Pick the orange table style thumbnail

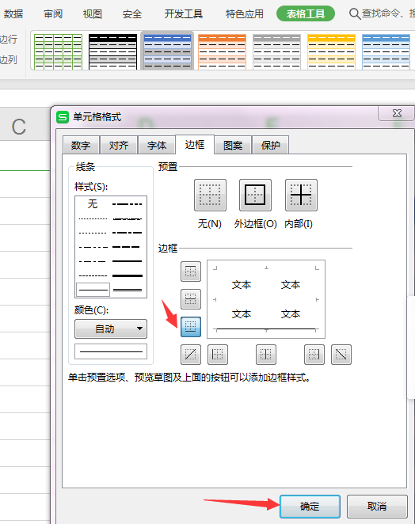222,51
